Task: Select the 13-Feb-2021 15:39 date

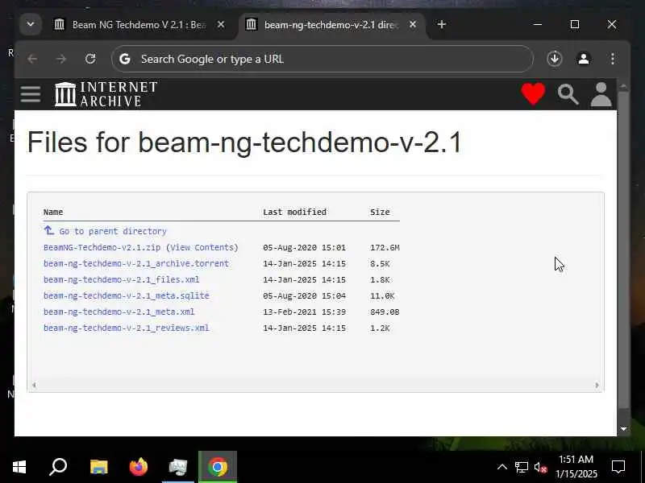Action: point(305,312)
